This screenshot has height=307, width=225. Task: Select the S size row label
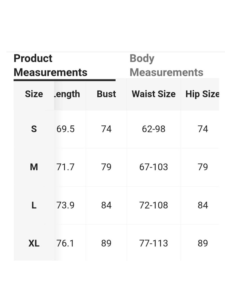click(x=34, y=129)
